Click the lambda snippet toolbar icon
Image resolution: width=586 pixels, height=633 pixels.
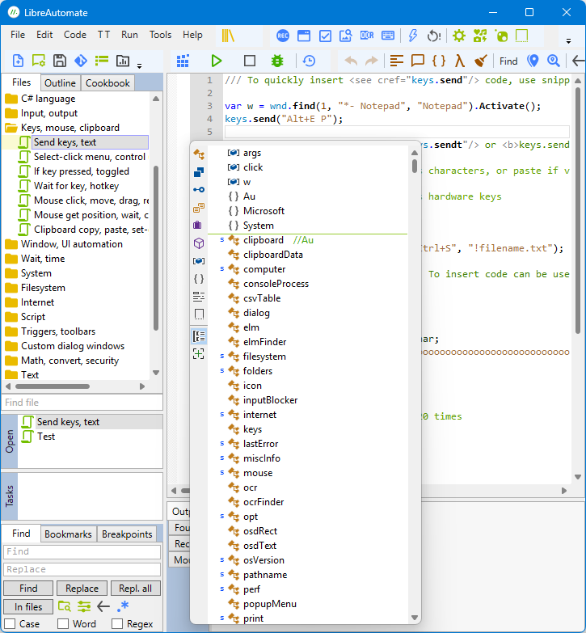459,61
